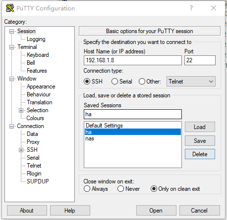227x220 pixels.
Task: Select Never for close window on exit
Action: (x=120, y=189)
